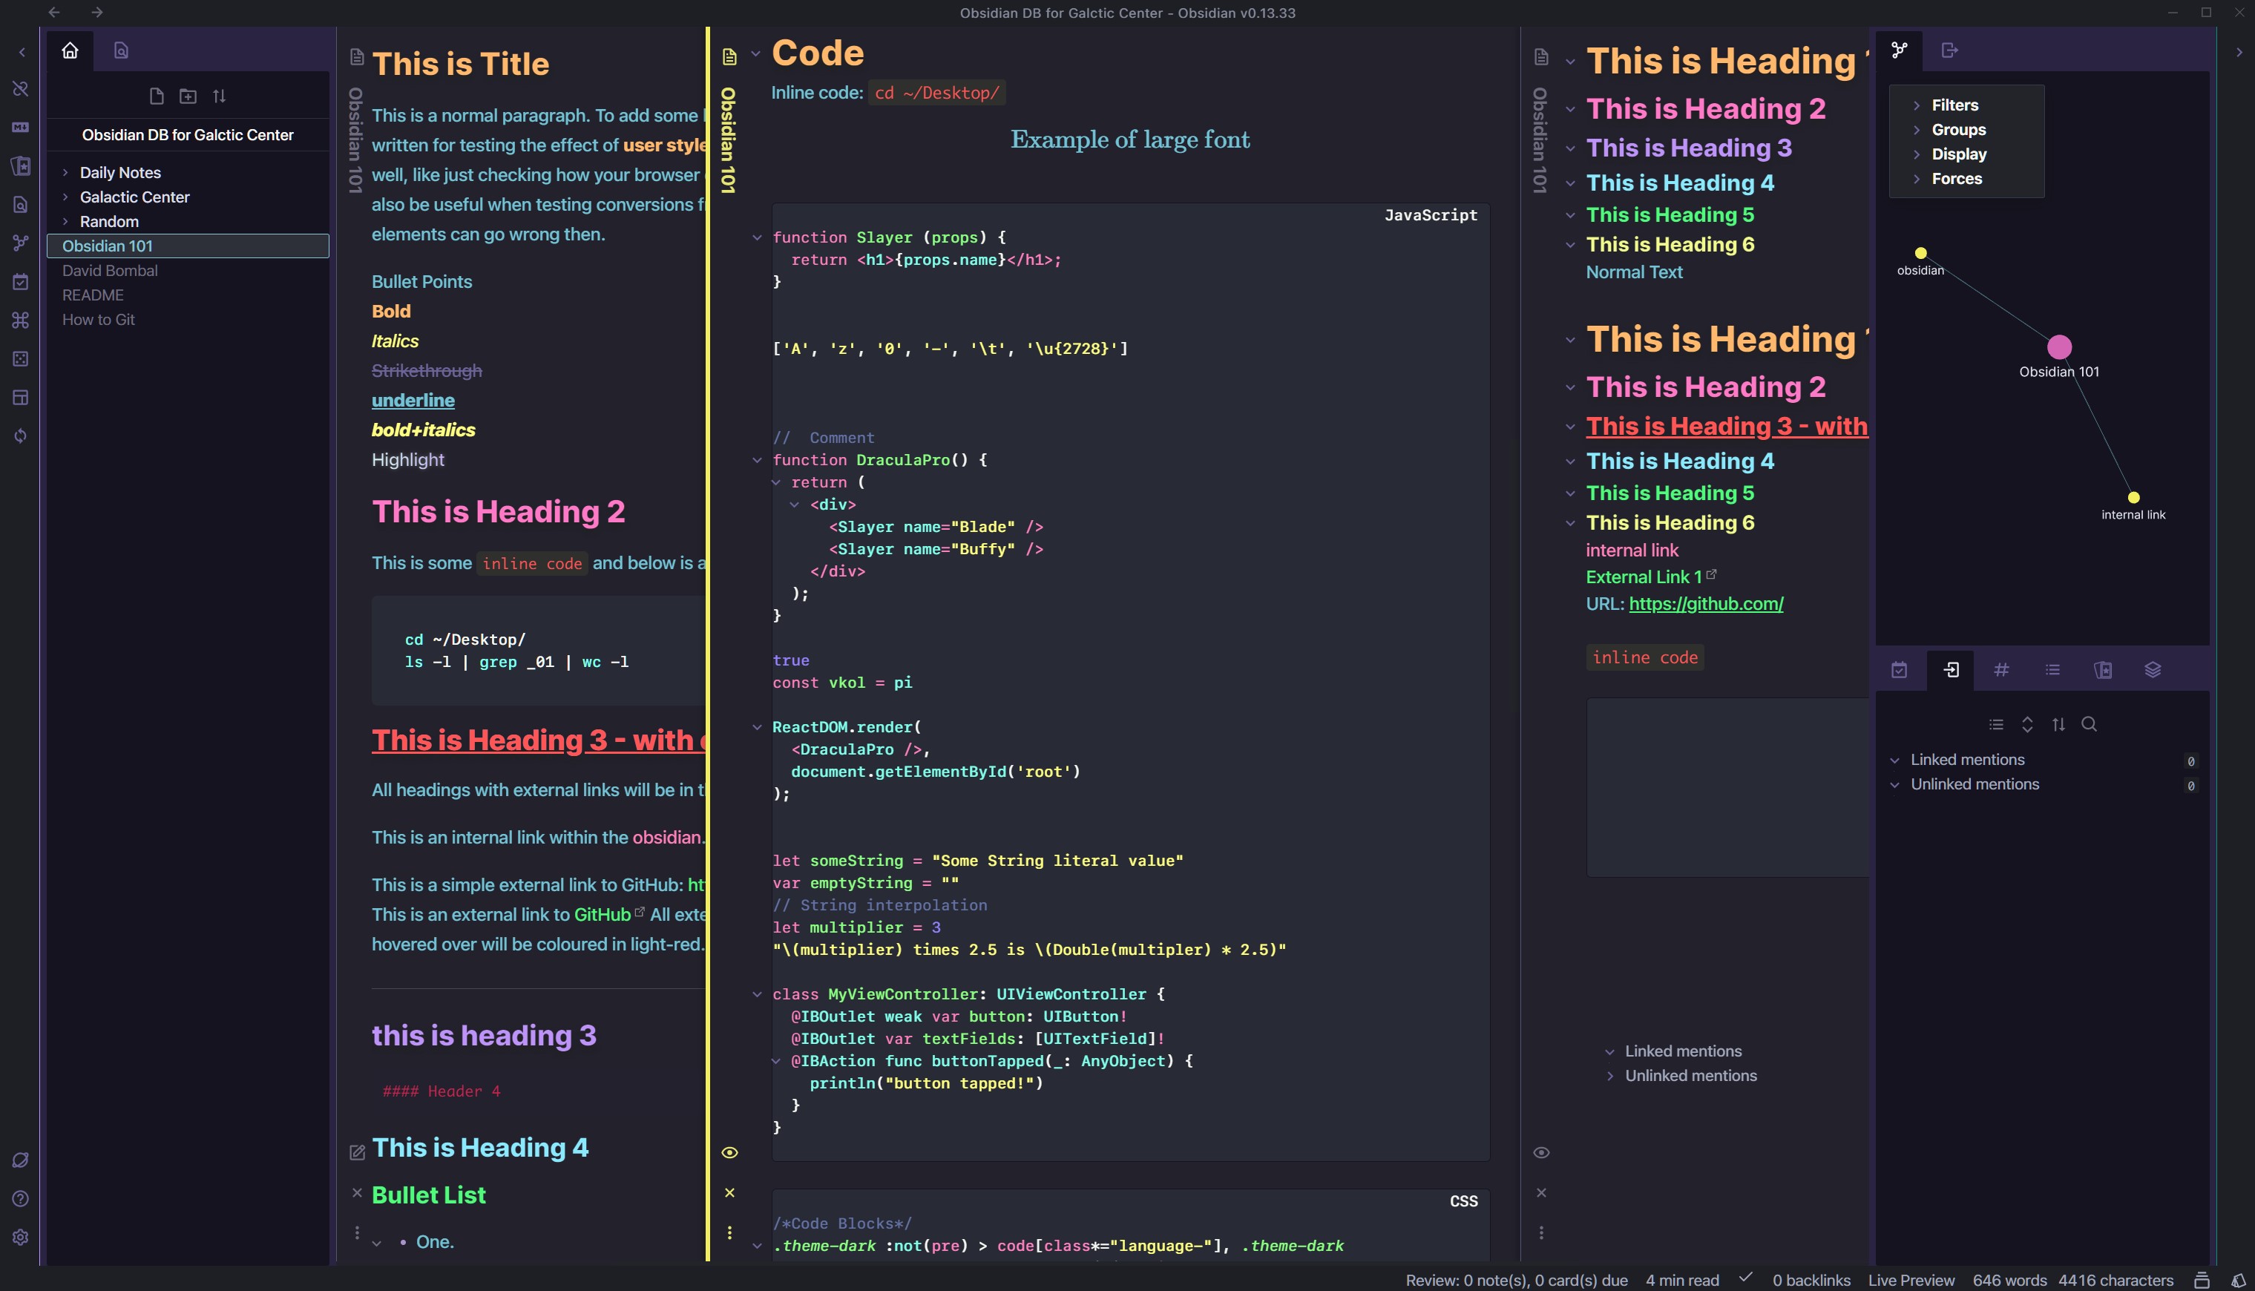2255x1291 pixels.
Task: Open settings gear in left ribbon
Action: [20, 1237]
